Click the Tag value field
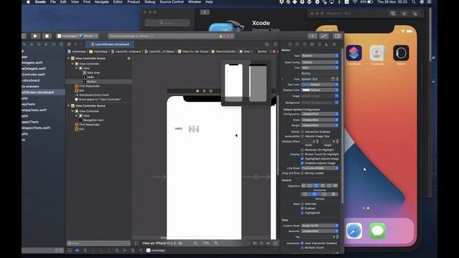This screenshot has height=258, width=459. coord(318,236)
